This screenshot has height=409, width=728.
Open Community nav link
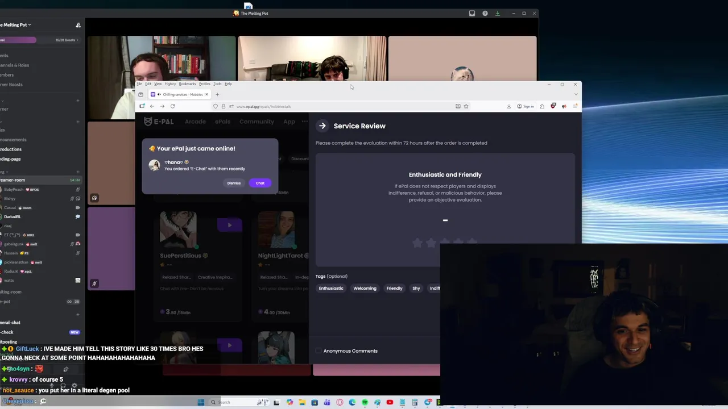point(257,122)
